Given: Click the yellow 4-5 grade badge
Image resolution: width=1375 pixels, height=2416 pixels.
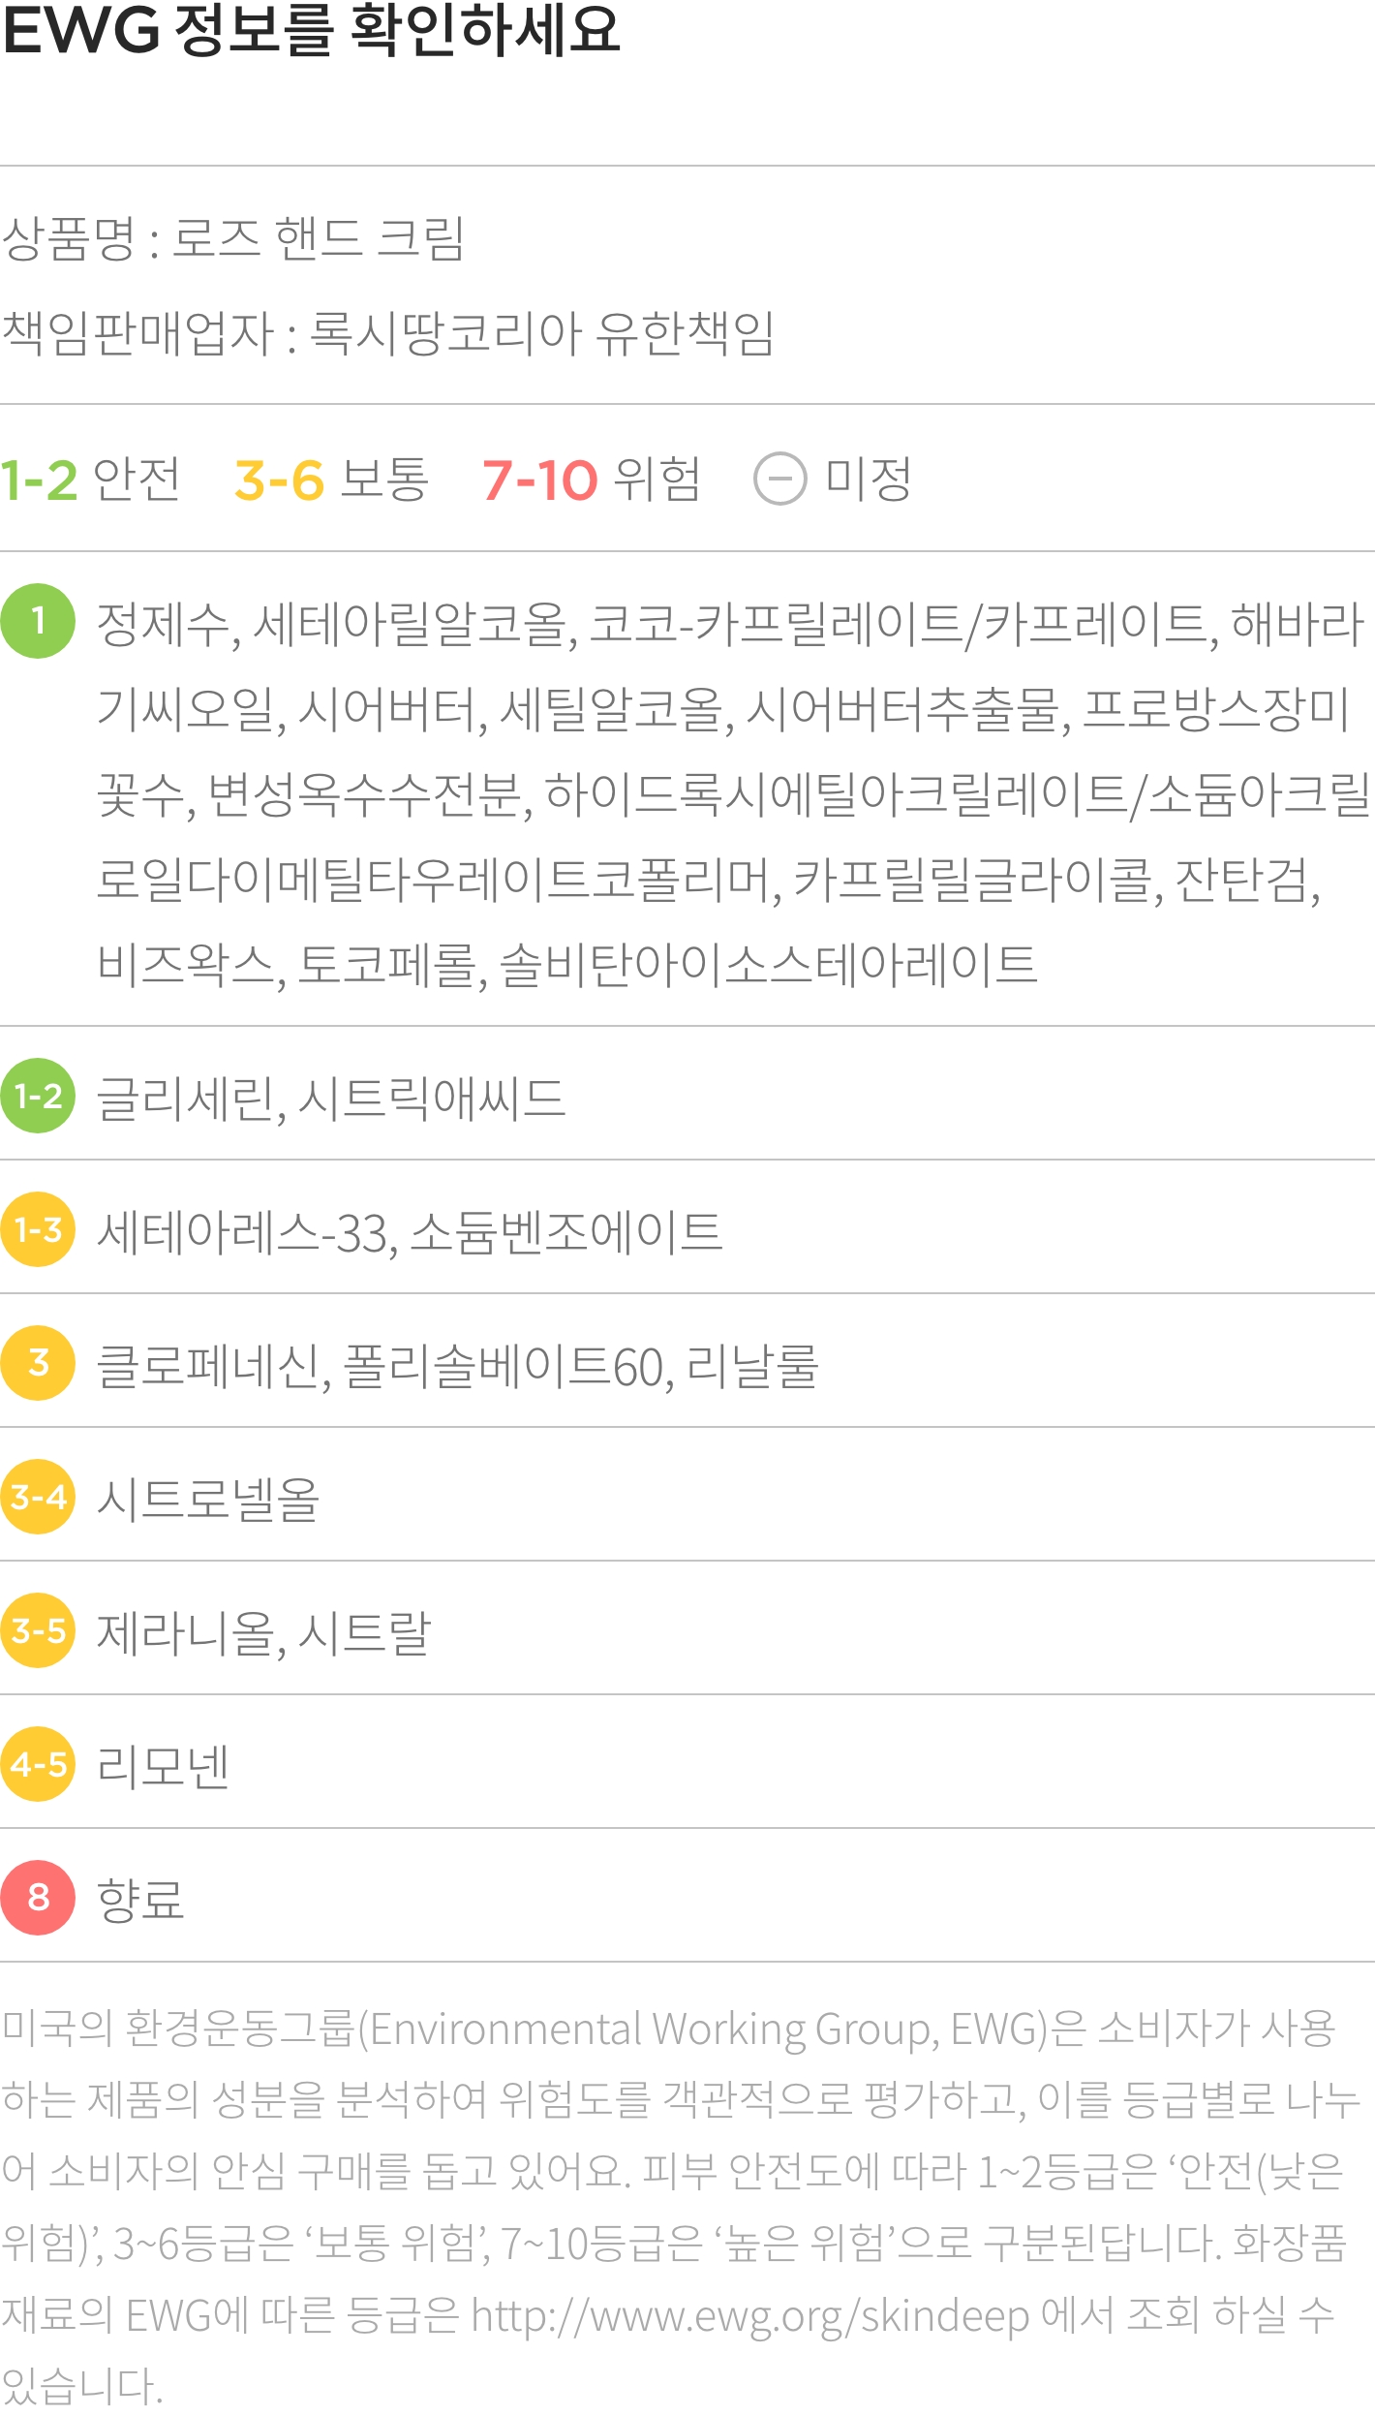Looking at the screenshot, I should tap(38, 1764).
